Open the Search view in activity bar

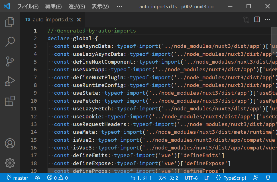click(10, 42)
